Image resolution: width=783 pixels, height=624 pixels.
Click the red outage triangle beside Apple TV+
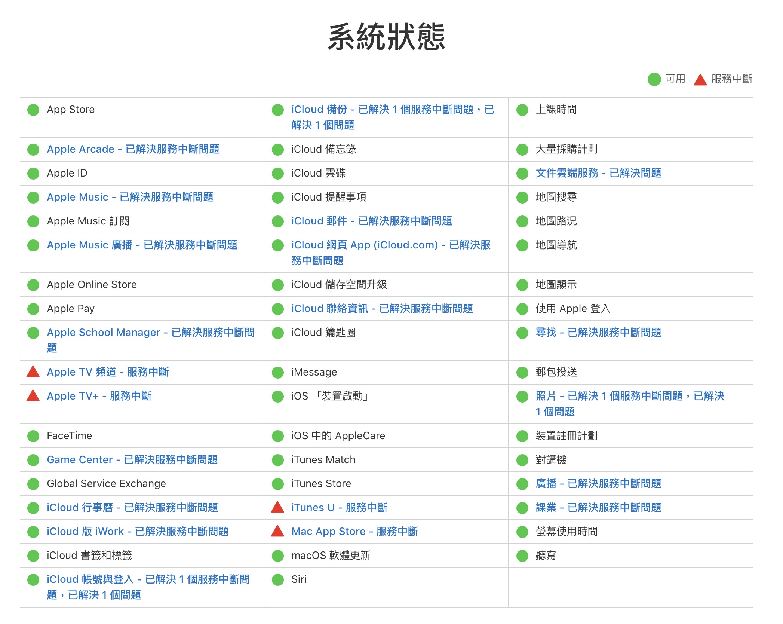[x=33, y=396]
